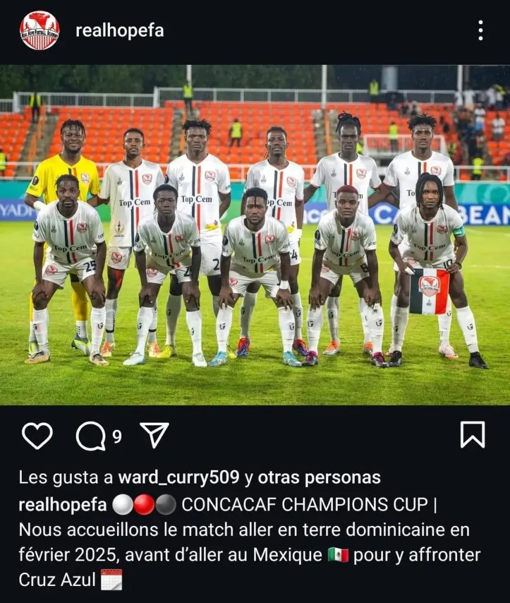The image size is (510, 603).
Task: Open realhopefa username in post header
Action: (x=119, y=31)
